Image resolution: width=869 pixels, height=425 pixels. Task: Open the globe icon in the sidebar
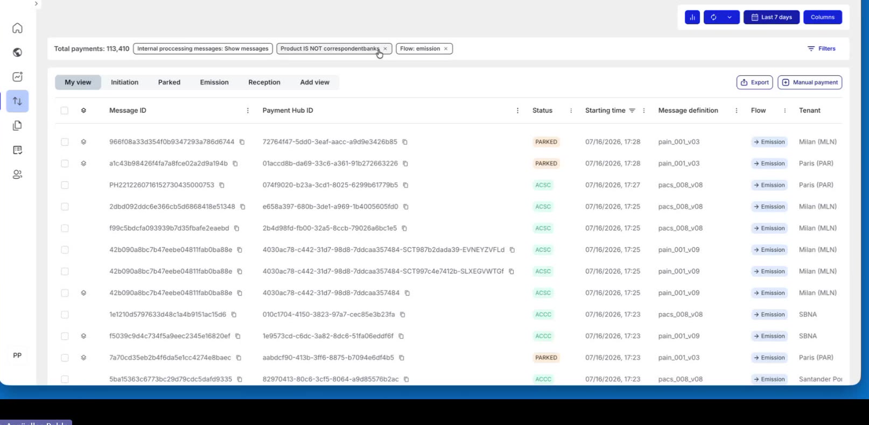(x=17, y=52)
